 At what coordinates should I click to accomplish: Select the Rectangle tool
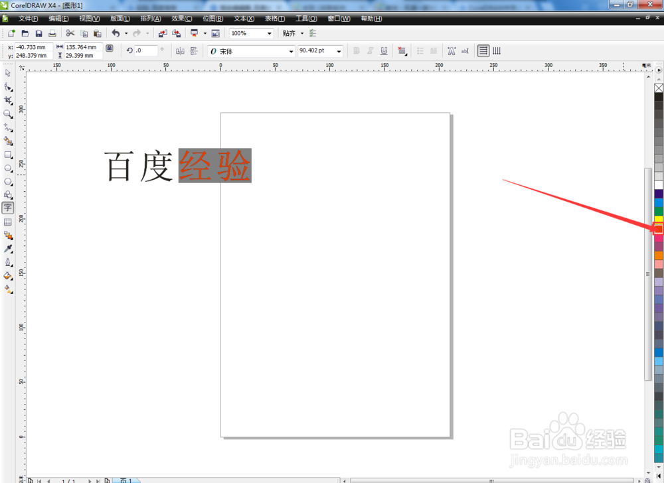click(7, 155)
